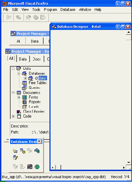This screenshot has height=182, width=132.
Task: Click the New Table icon in Database Designer toolbar
Action: [15, 151]
